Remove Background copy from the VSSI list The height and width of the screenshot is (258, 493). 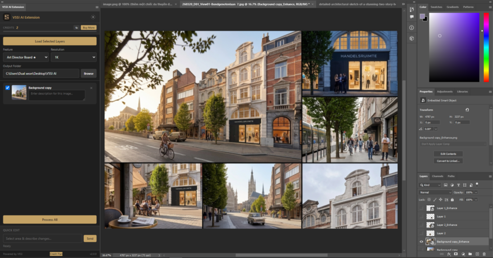pyautogui.click(x=91, y=88)
